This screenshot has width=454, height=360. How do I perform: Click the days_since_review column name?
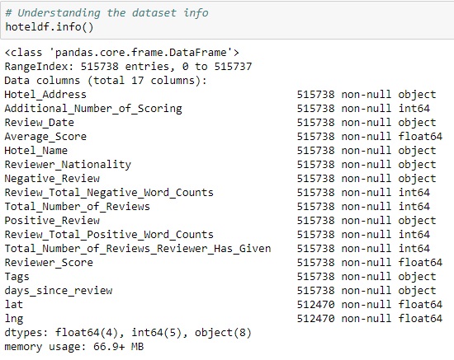pyautogui.click(x=59, y=291)
